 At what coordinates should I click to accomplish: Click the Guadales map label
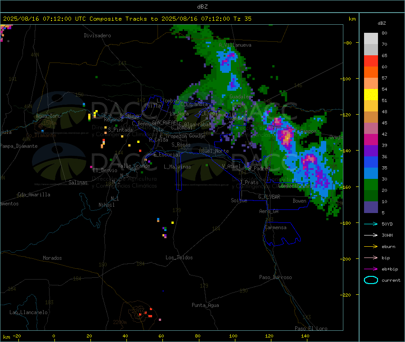[240, 97]
